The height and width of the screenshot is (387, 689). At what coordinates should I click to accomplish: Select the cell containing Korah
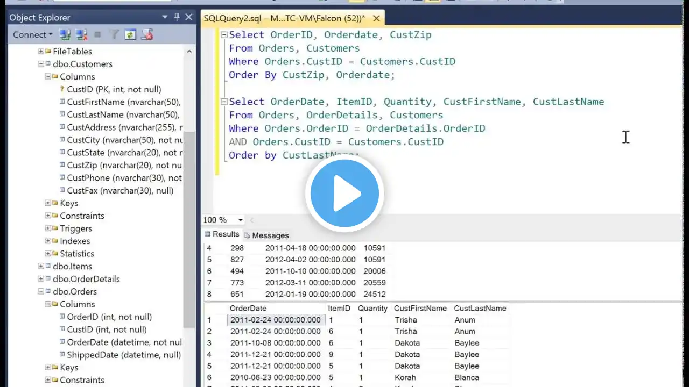tap(421, 377)
